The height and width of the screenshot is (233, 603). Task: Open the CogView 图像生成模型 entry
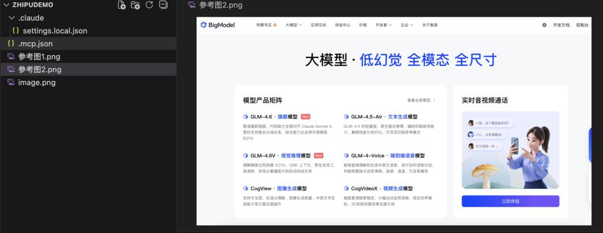click(279, 188)
